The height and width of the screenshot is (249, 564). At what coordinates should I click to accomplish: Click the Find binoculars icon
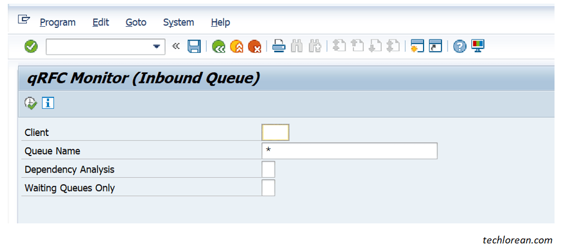296,46
